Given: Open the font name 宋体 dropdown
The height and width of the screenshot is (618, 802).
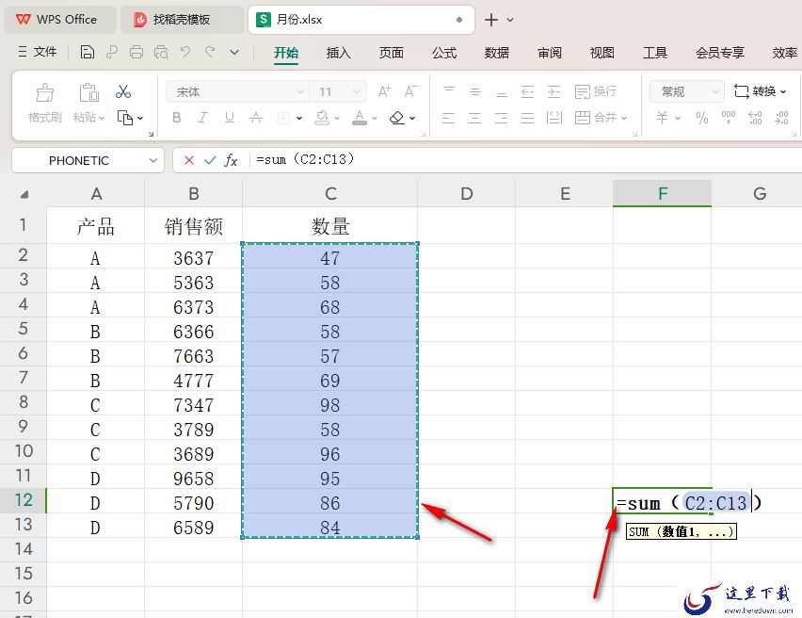Looking at the screenshot, I should coord(300,92).
